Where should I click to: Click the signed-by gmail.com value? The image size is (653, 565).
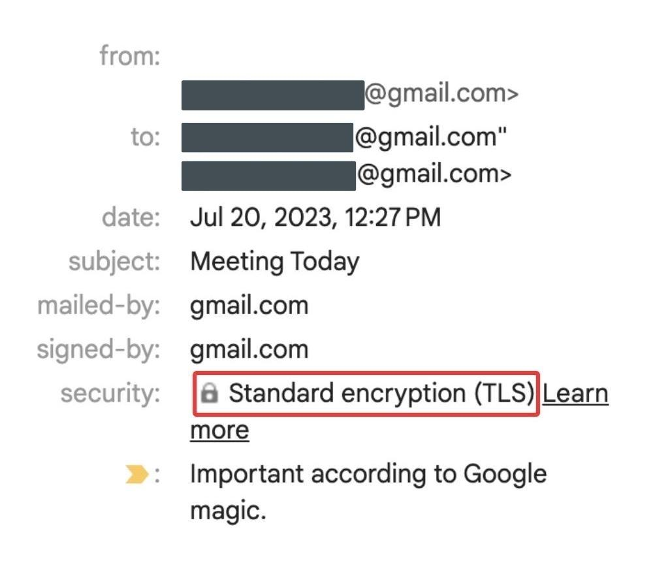[249, 349]
